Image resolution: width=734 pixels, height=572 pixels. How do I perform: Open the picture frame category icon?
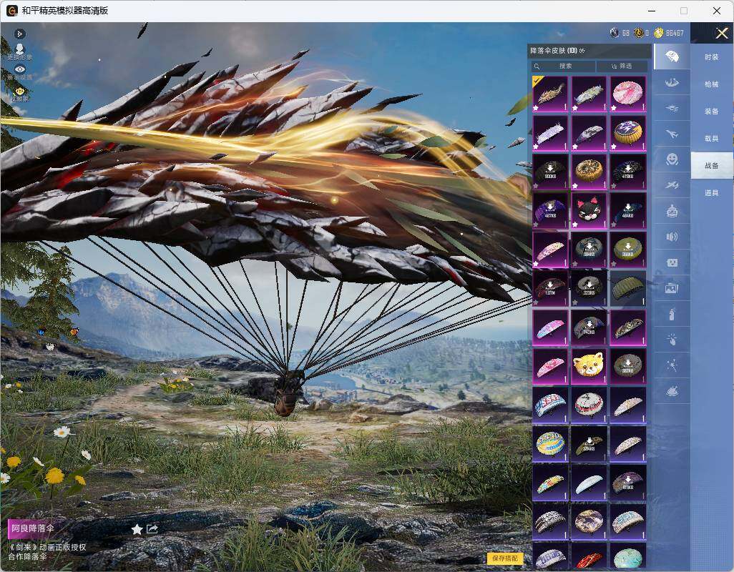672,289
